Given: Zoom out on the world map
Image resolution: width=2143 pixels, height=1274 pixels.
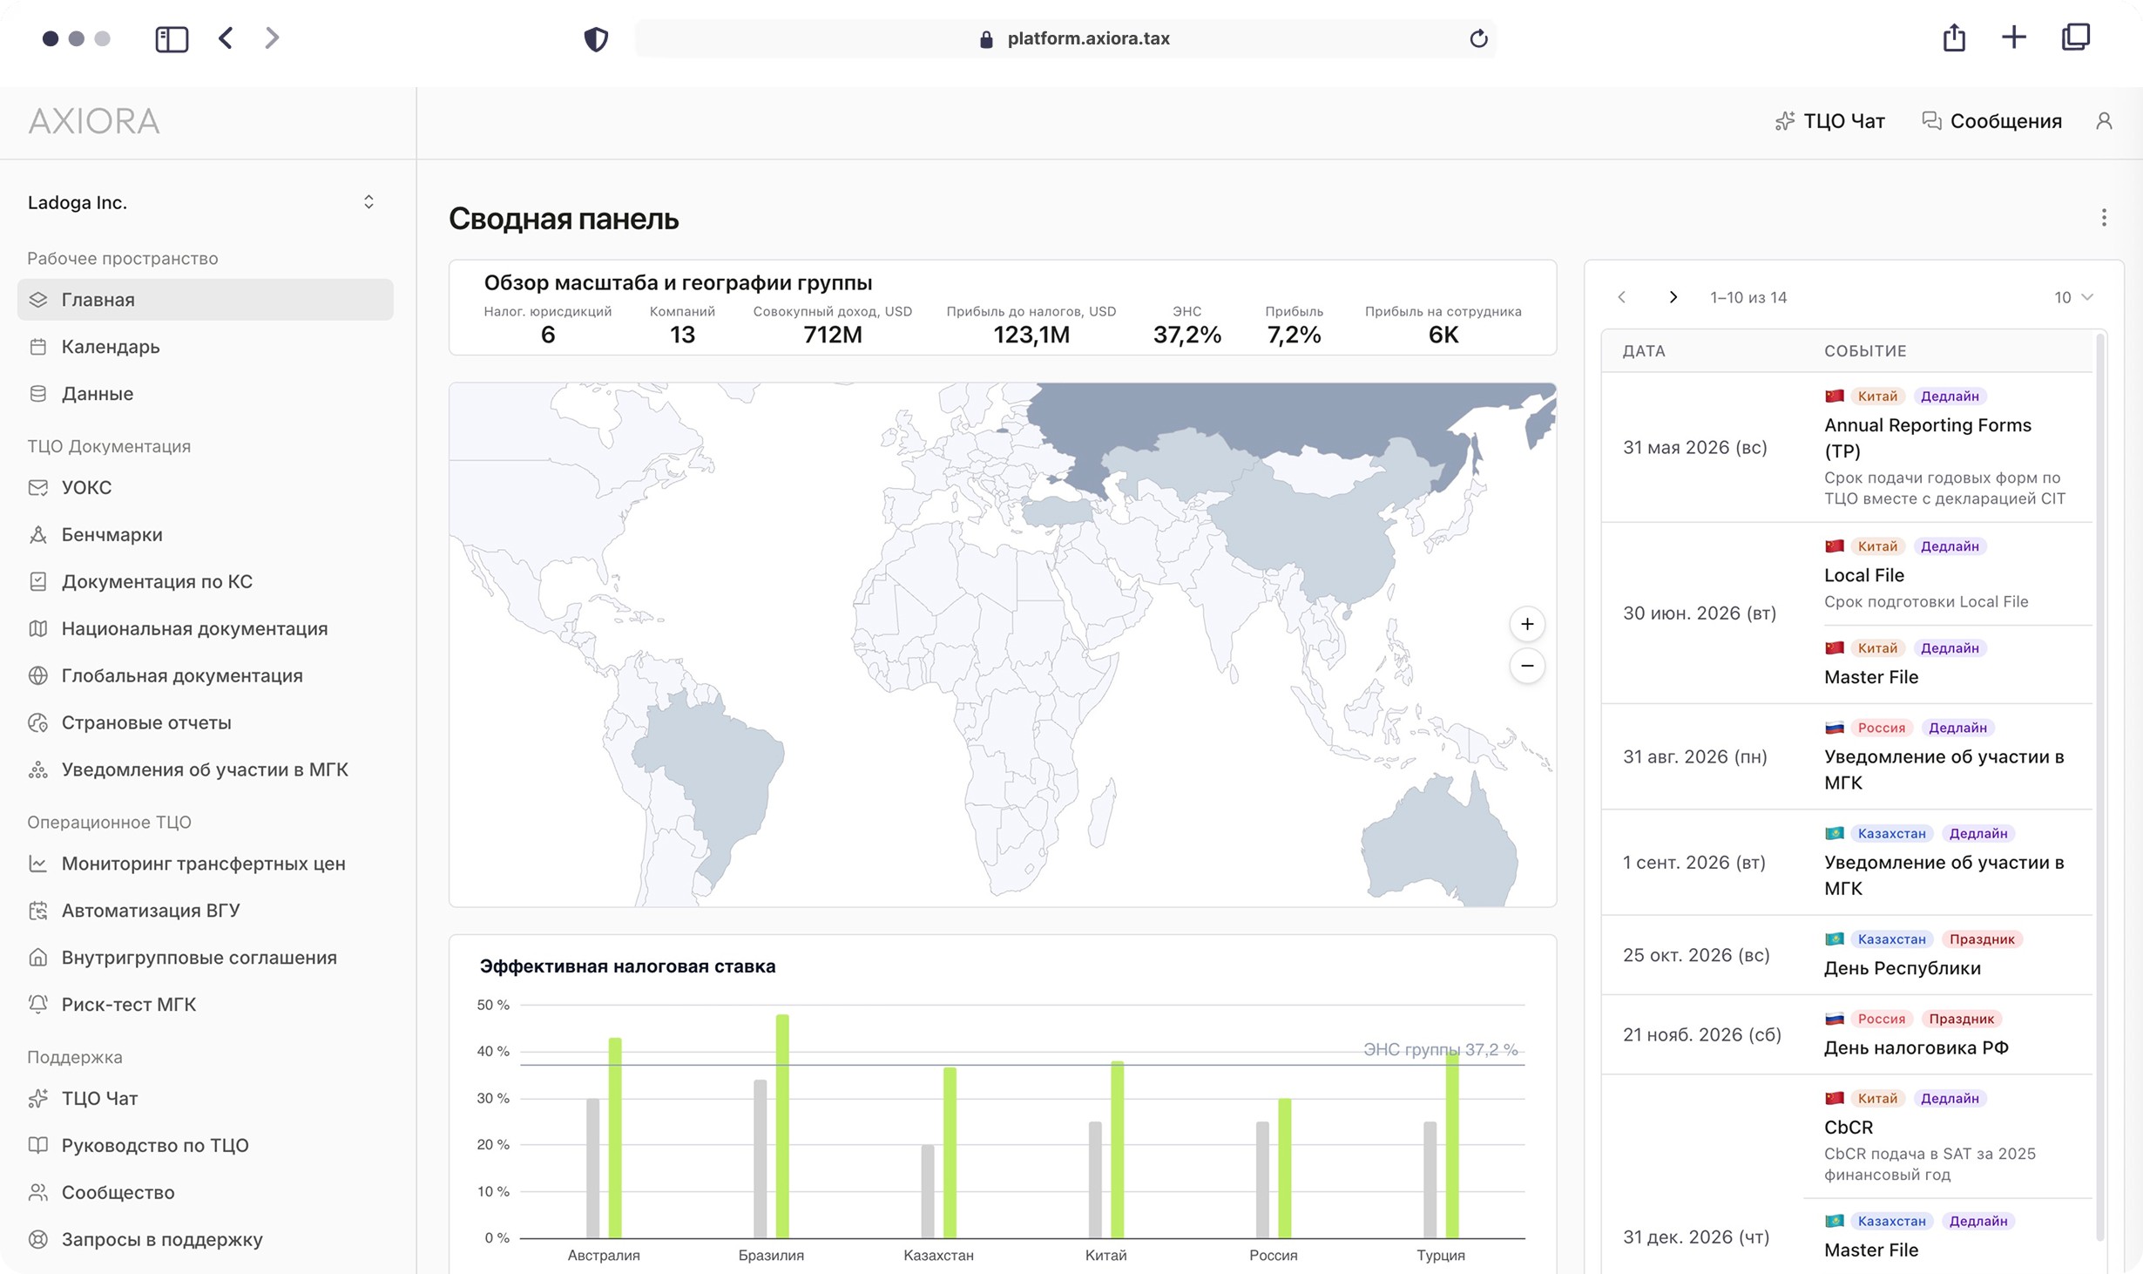Looking at the screenshot, I should 1527,666.
